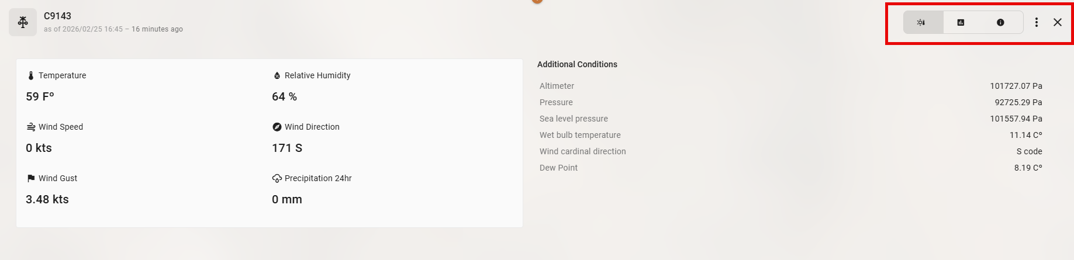Click the Wind Gust flag icon

point(31,178)
